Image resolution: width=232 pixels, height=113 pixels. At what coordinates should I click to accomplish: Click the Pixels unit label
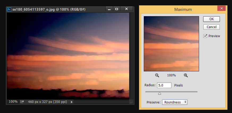point(178,85)
